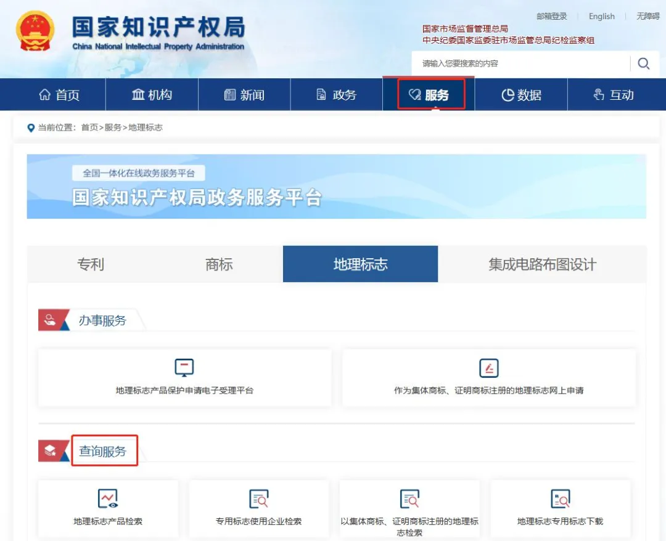Image resolution: width=666 pixels, height=541 pixels.
Task: Open 专用标志使用企业检索 service
Action: coord(258,509)
